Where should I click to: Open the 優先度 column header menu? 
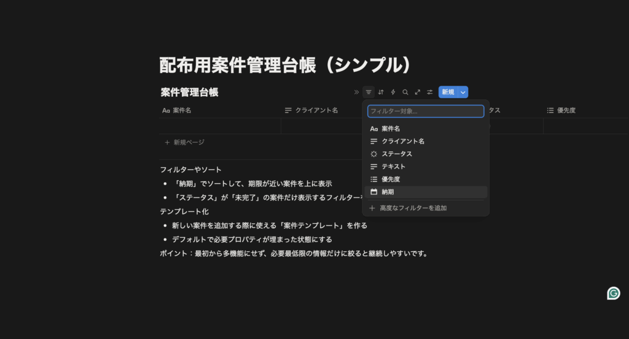(x=566, y=110)
